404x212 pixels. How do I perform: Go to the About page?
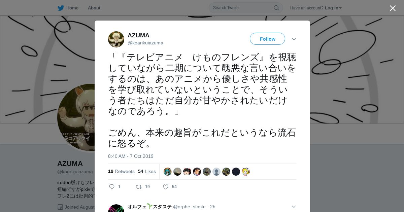click(x=94, y=8)
